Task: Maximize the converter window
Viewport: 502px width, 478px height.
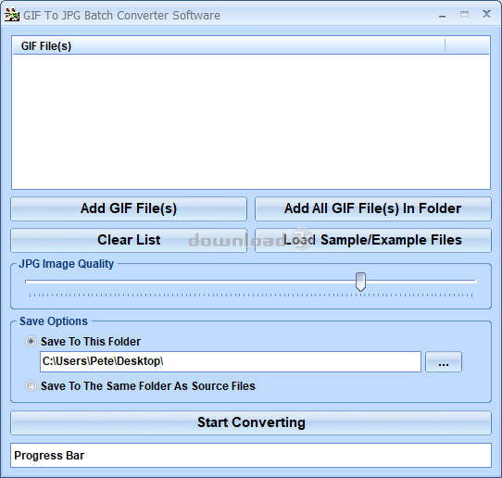Action: (x=464, y=15)
